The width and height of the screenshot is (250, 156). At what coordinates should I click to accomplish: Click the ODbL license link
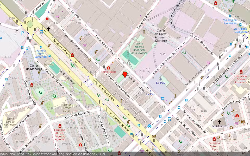103,154
